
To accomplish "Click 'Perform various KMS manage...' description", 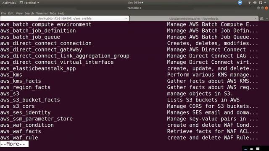I will pos(213,75).
